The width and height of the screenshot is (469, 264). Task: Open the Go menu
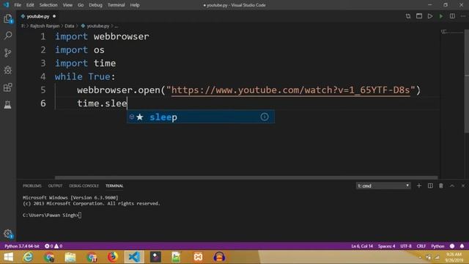point(81,5)
